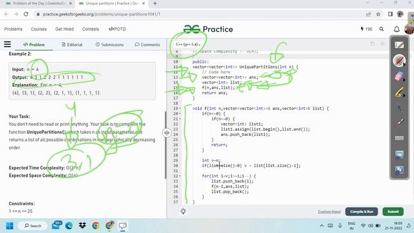Viewport: 414px width, 233px height.
Task: Switch to the Editorial tab
Action: [x=72, y=45]
